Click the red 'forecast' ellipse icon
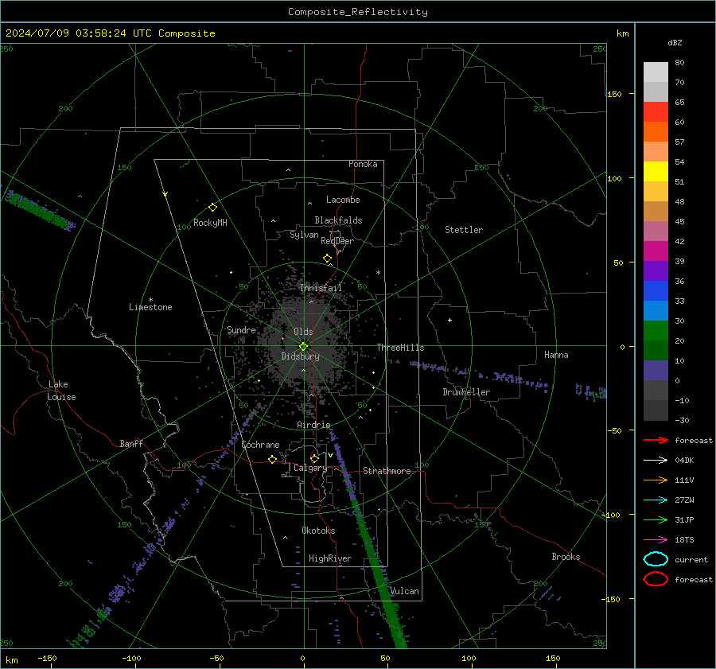Screen dimensions: 716x669 click(x=656, y=579)
